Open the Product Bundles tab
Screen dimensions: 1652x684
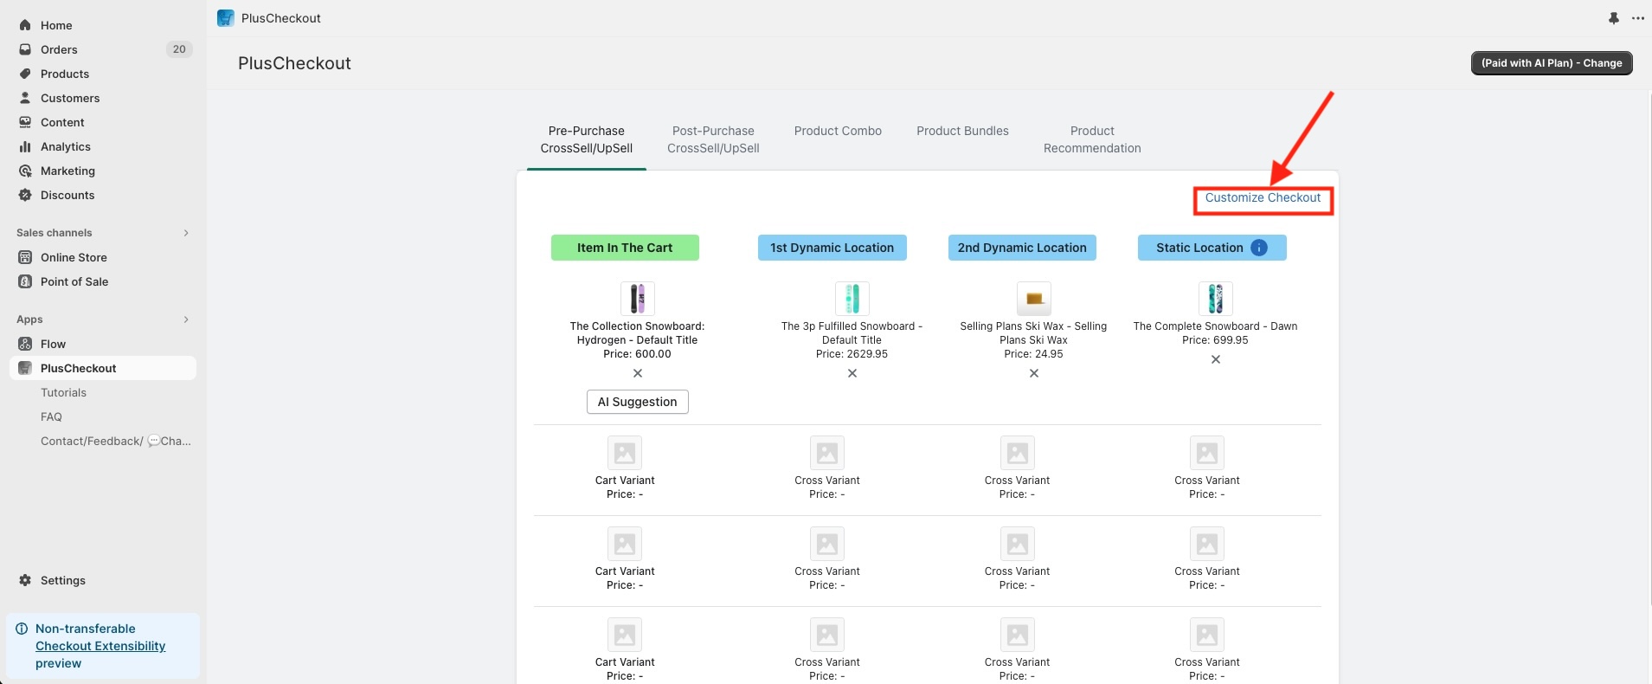962,131
